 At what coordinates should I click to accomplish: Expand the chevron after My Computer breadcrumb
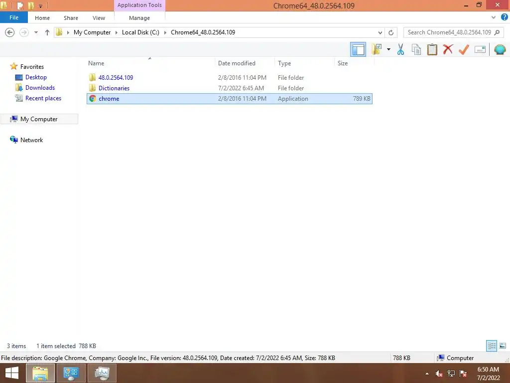(x=117, y=32)
